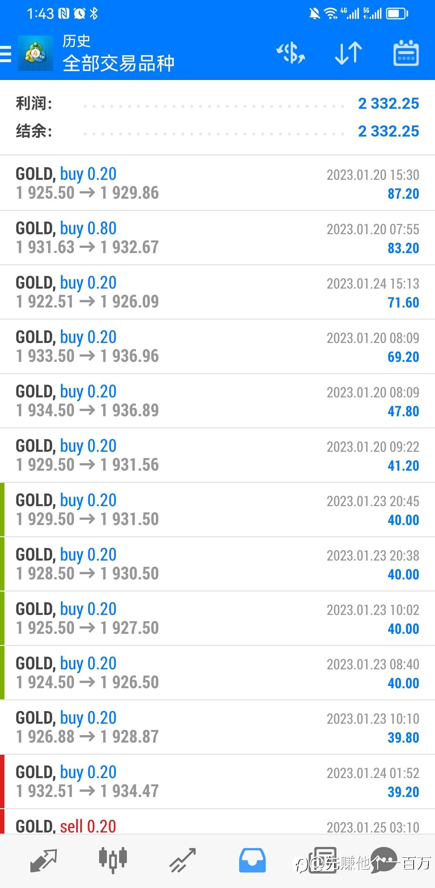435x888 pixels.
Task: Tap the 全部交易品种 title text
Action: pos(118,64)
